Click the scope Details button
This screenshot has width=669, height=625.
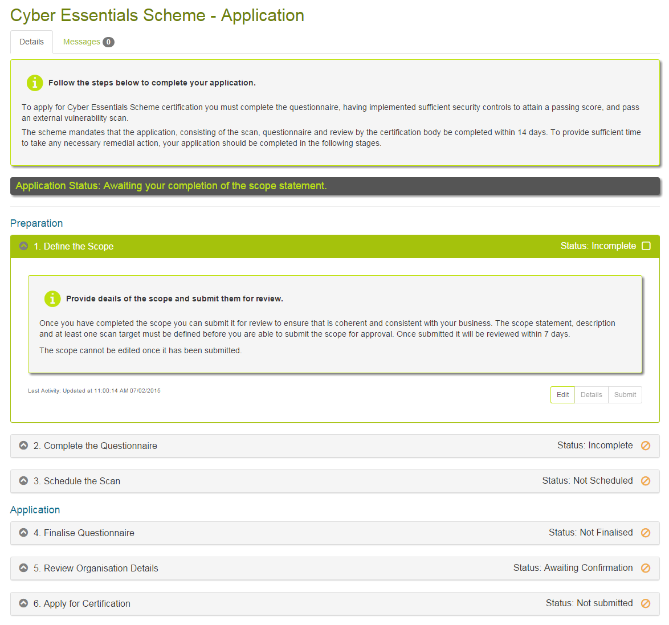tap(592, 395)
